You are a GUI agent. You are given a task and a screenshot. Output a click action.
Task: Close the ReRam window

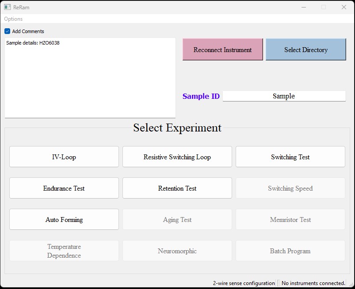(x=344, y=7)
